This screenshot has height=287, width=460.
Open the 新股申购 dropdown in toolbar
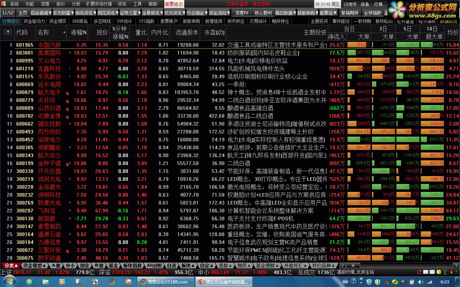click(307, 13)
